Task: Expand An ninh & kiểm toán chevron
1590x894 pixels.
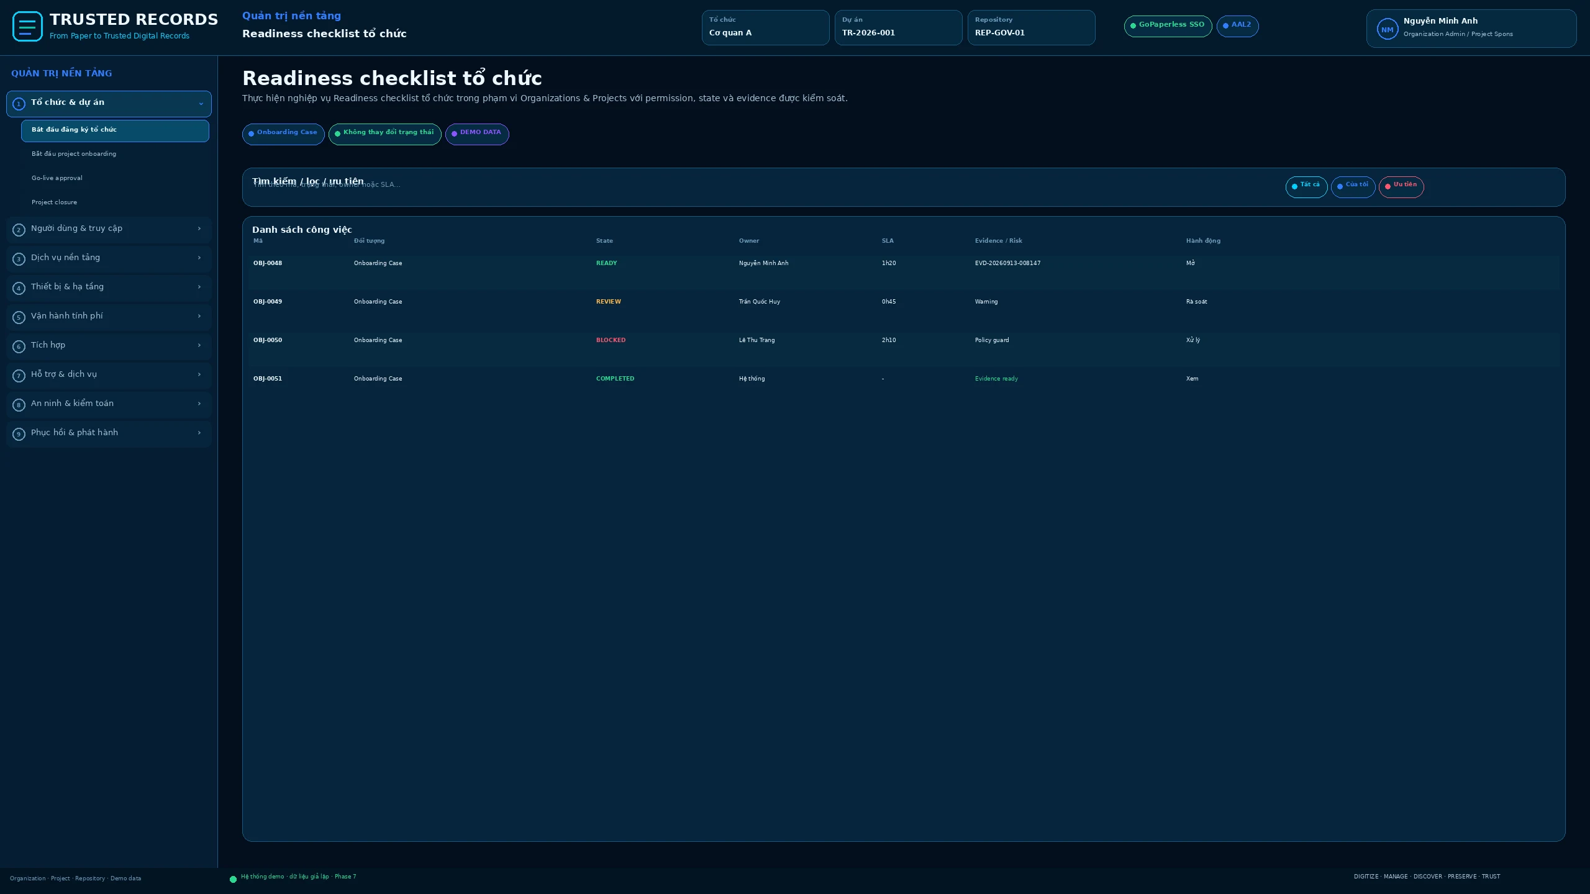Action: [x=199, y=404]
